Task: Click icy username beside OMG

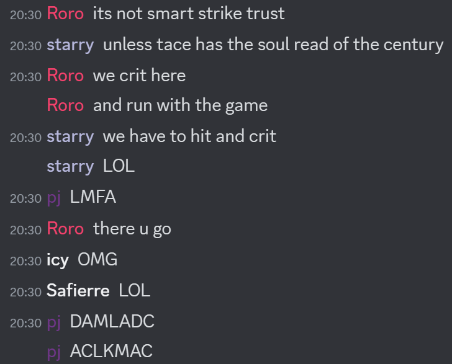Action: pos(58,260)
